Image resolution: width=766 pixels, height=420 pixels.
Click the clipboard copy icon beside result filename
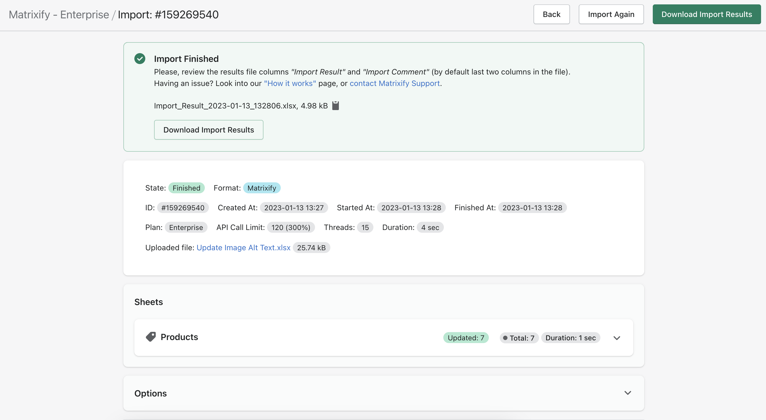click(x=335, y=105)
